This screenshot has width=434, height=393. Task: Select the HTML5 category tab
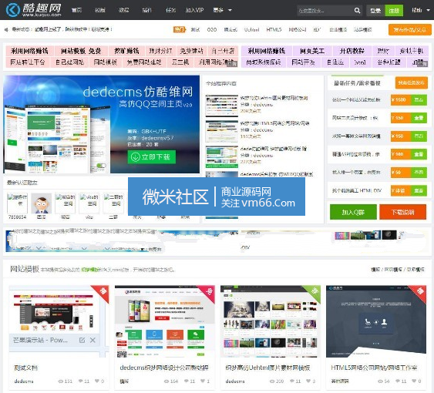coord(274,29)
